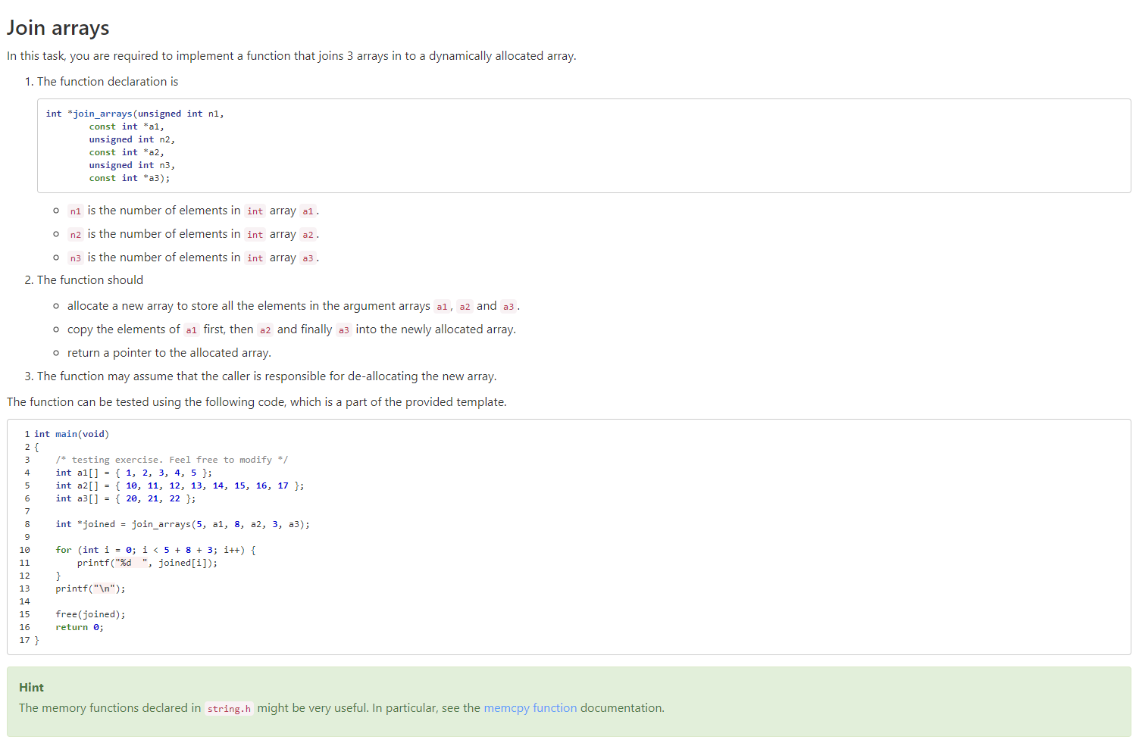Open the memcpy function documentation link
This screenshot has height=743, width=1139.
click(x=530, y=707)
